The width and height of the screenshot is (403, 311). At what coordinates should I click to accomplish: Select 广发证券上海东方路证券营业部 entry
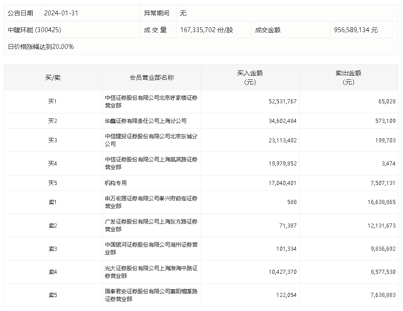click(151, 225)
